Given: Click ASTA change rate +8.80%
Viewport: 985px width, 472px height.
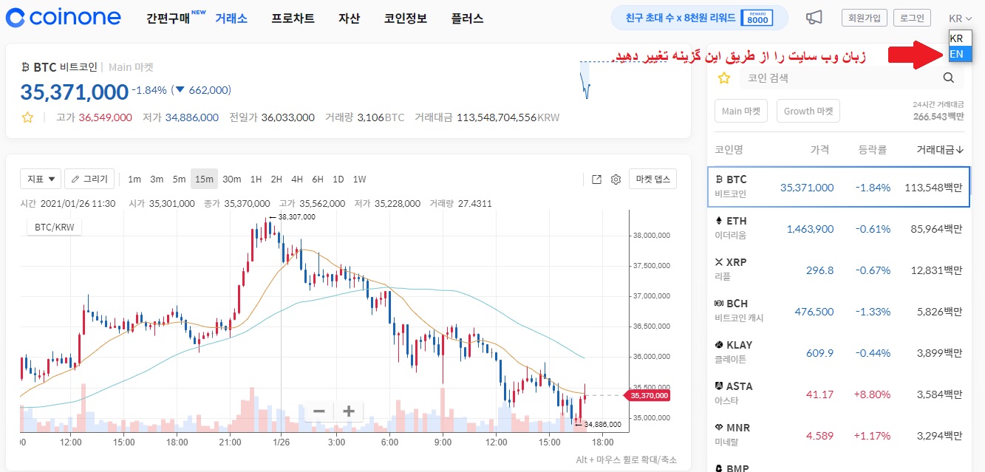Looking at the screenshot, I should point(872,395).
